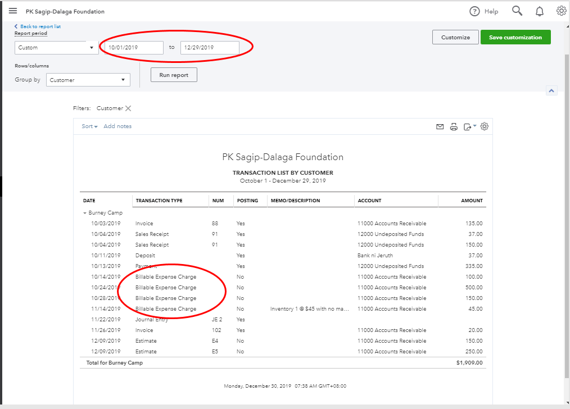
Task: Click Save customization button
Action: (x=515, y=38)
